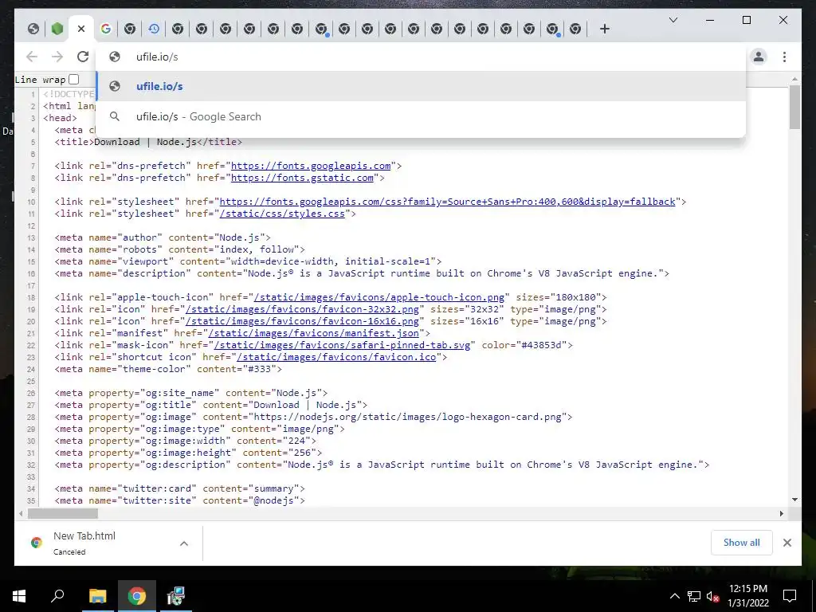Open the https://fonts.gstatic.com link
This screenshot has width=816, height=612.
(x=302, y=178)
